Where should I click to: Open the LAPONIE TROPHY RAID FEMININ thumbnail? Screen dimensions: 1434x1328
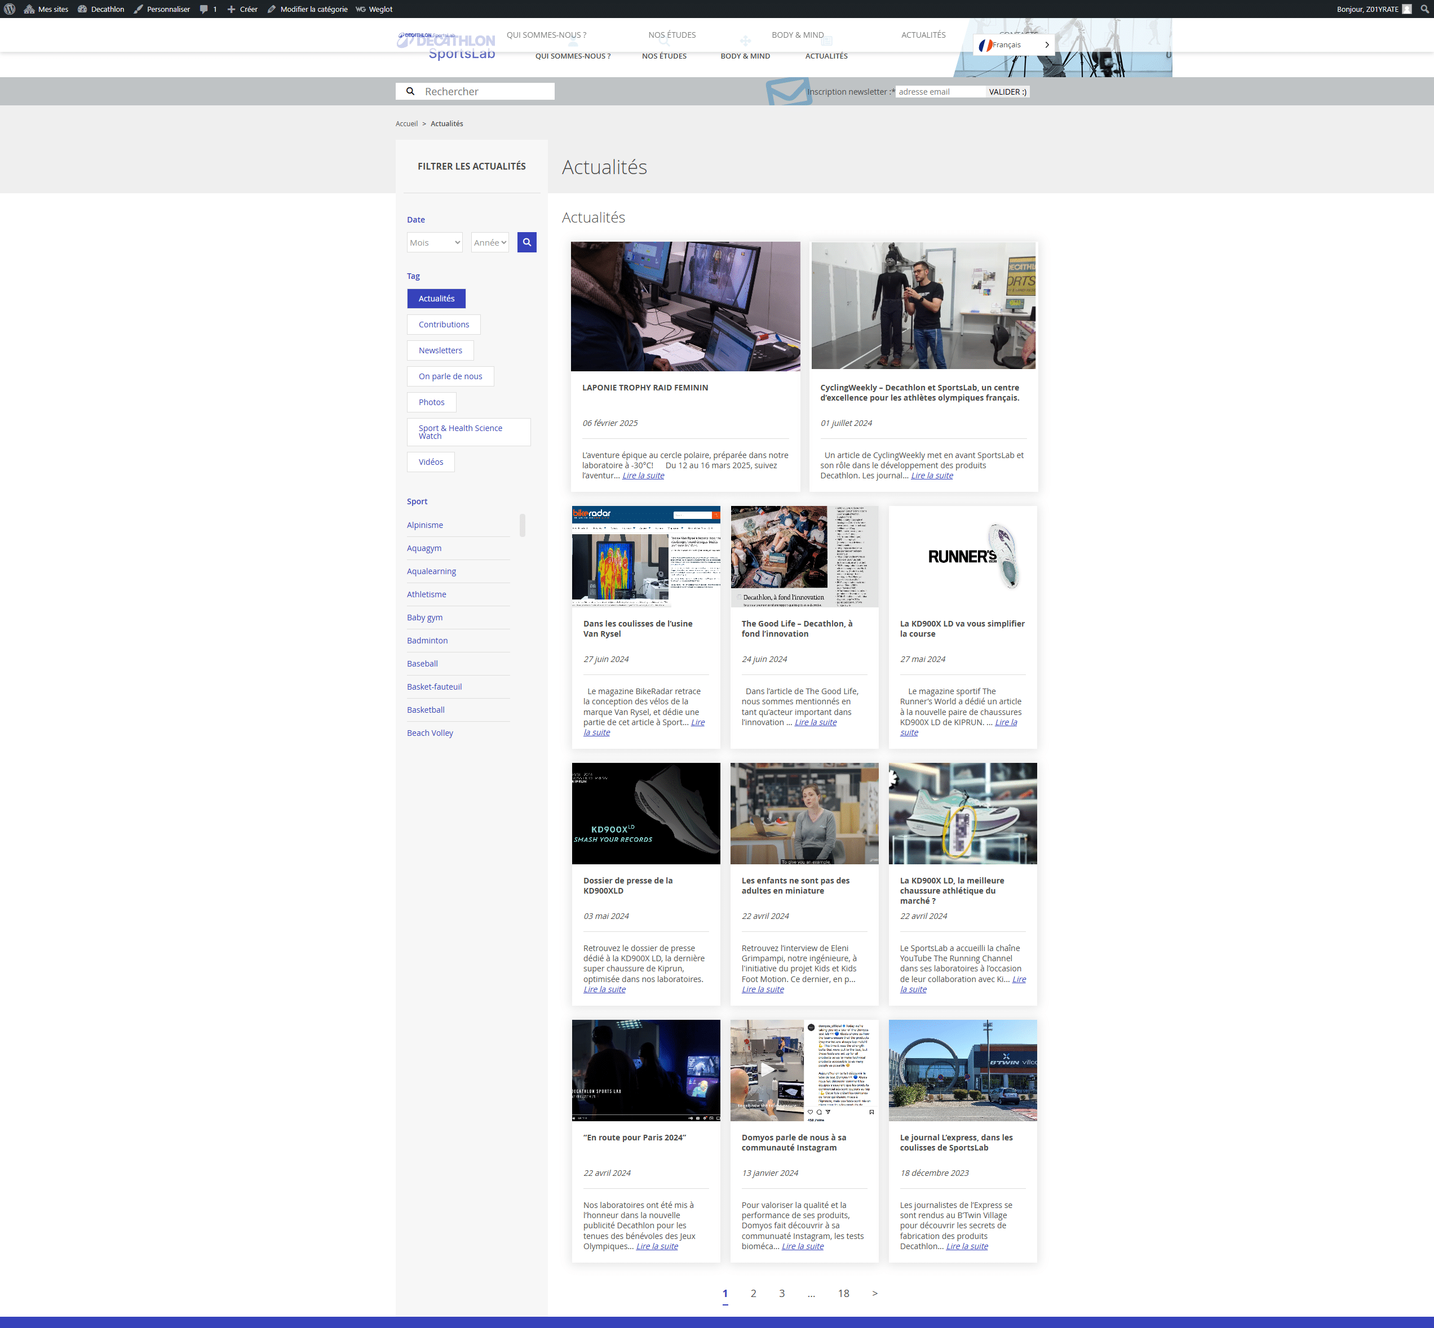pyautogui.click(x=685, y=307)
